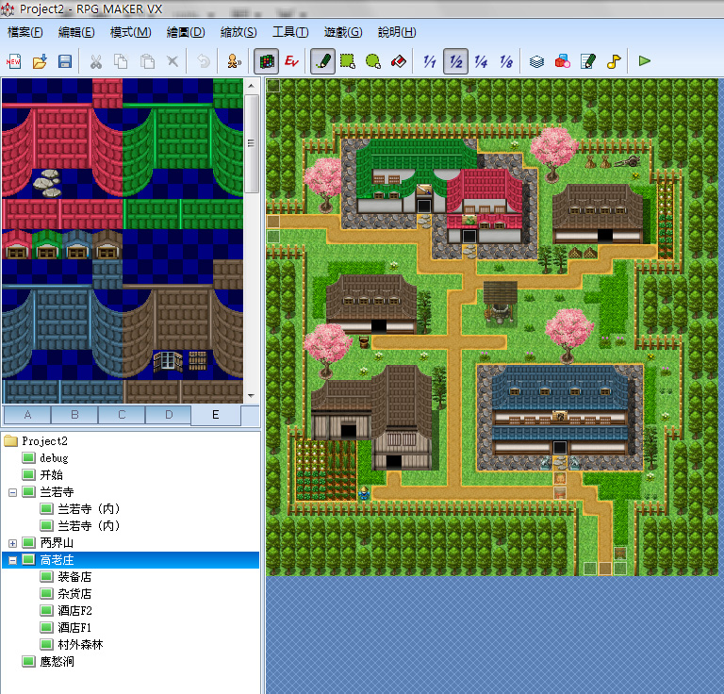Click the tileset palette scroll down arrow

tap(251, 396)
